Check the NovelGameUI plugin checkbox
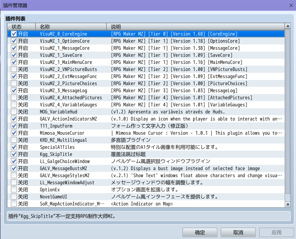The height and width of the screenshot is (239, 296). [x=14, y=197]
